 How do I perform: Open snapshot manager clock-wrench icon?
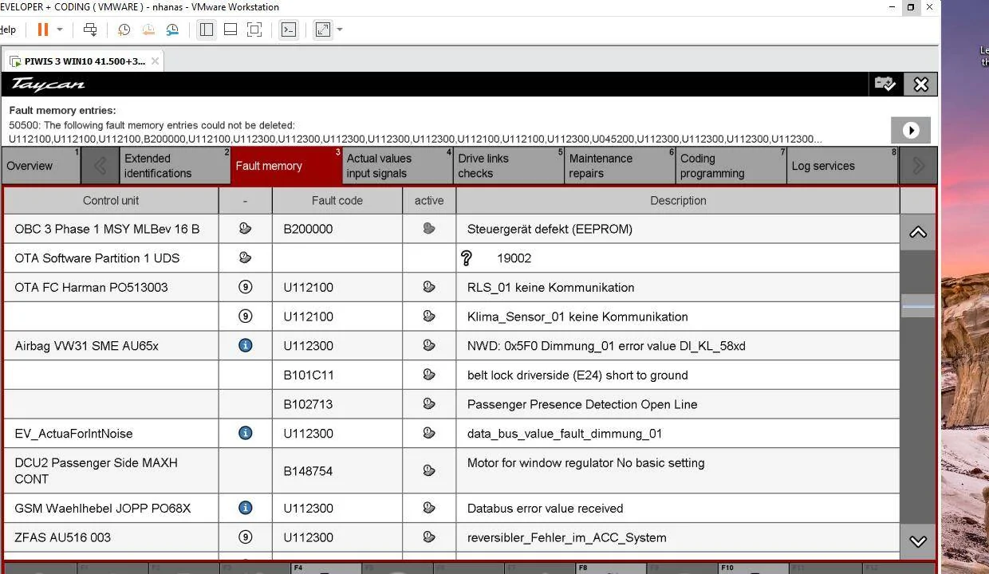[172, 29]
